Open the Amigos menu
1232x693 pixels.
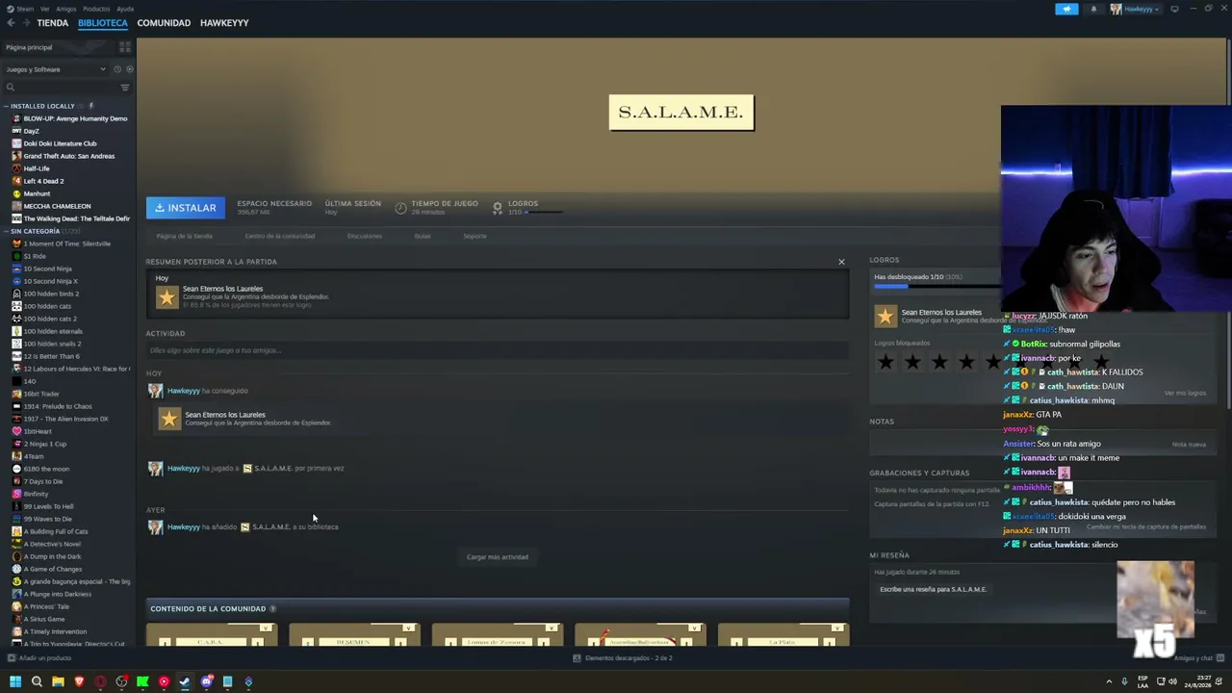pos(65,9)
